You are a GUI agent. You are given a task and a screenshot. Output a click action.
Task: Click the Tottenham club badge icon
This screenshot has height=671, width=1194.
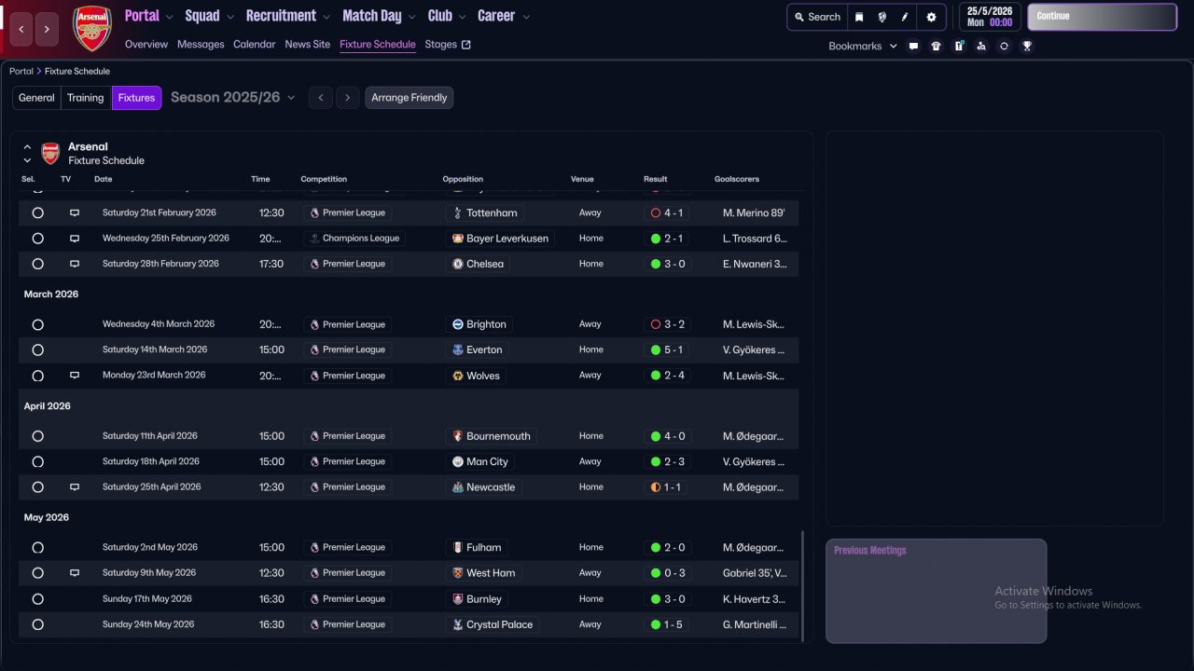point(457,212)
